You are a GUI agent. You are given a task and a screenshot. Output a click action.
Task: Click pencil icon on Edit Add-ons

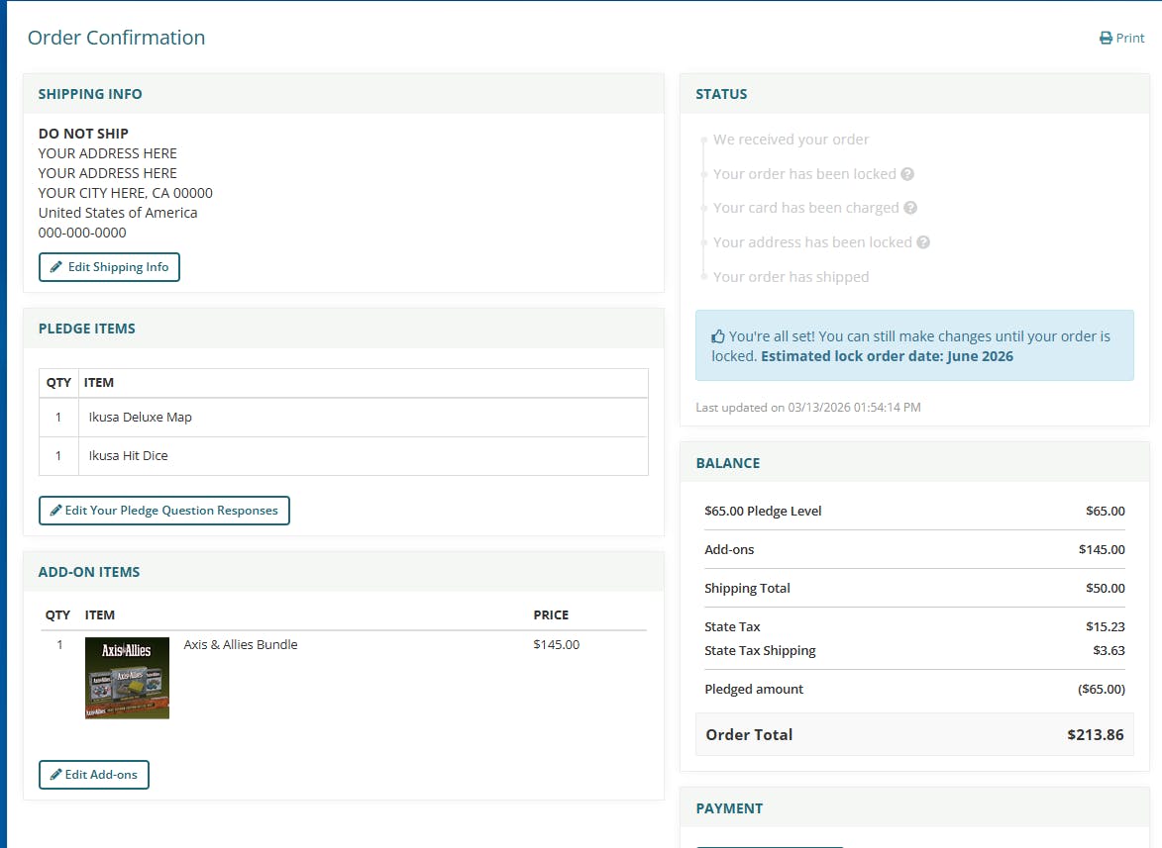click(55, 775)
